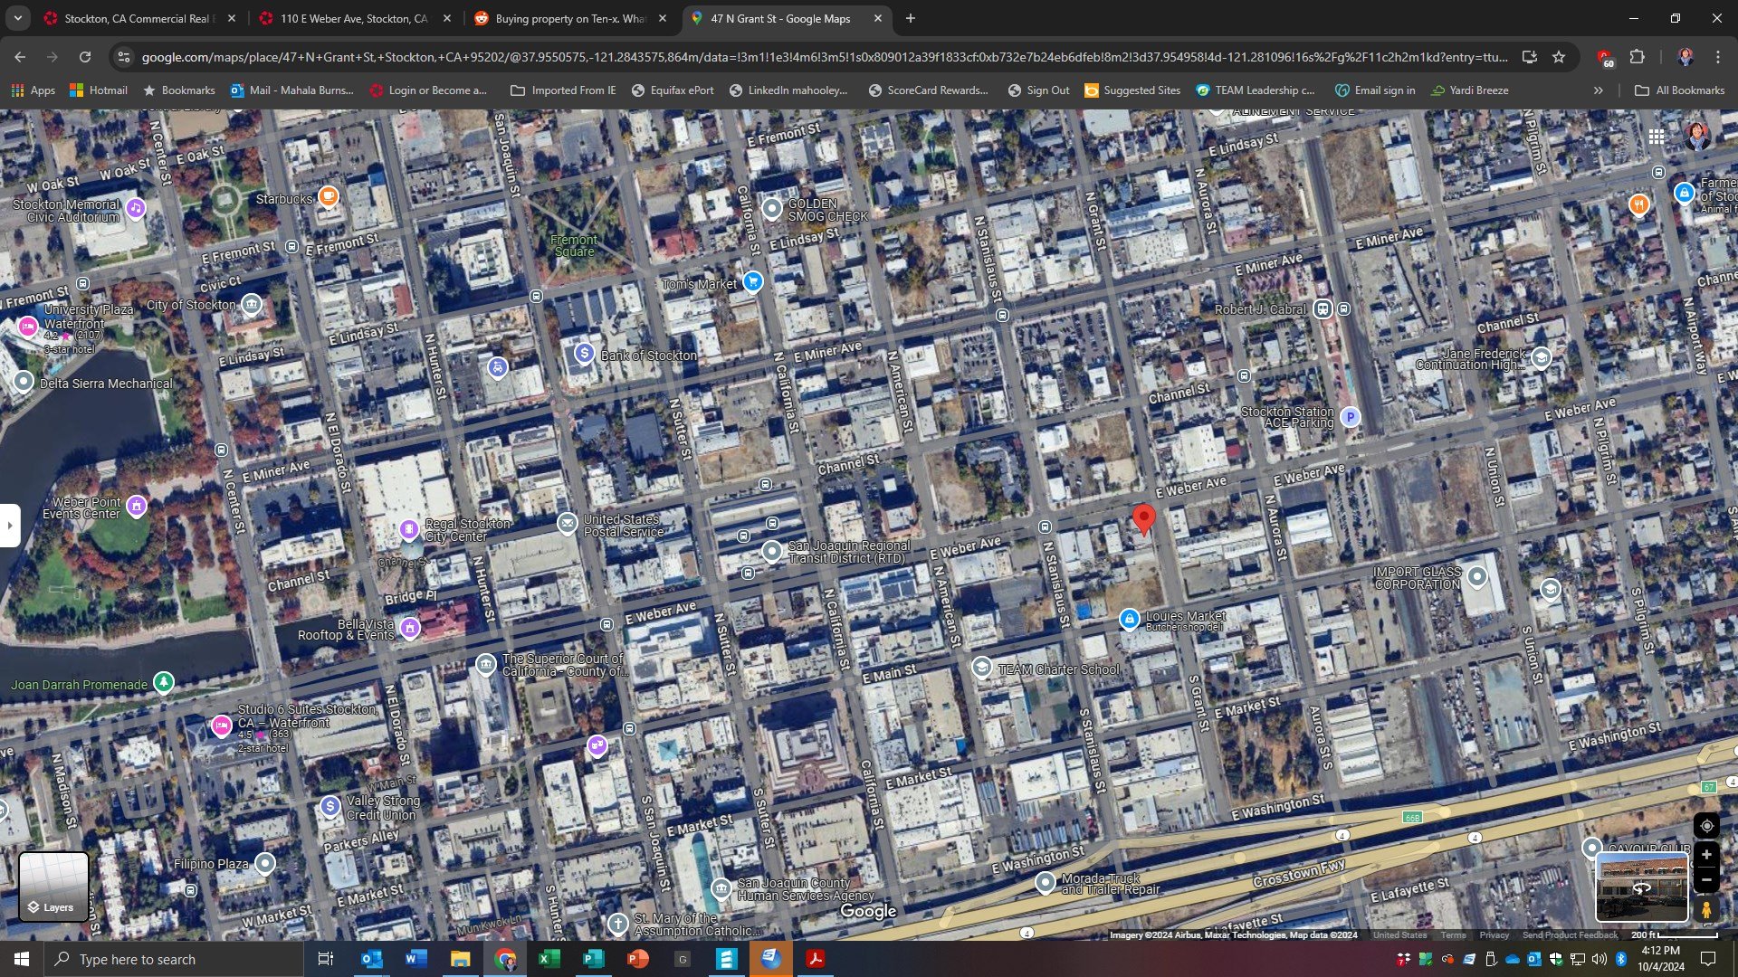Select the Weber Point Events Center marker
The height and width of the screenshot is (977, 1738).
[x=137, y=506]
